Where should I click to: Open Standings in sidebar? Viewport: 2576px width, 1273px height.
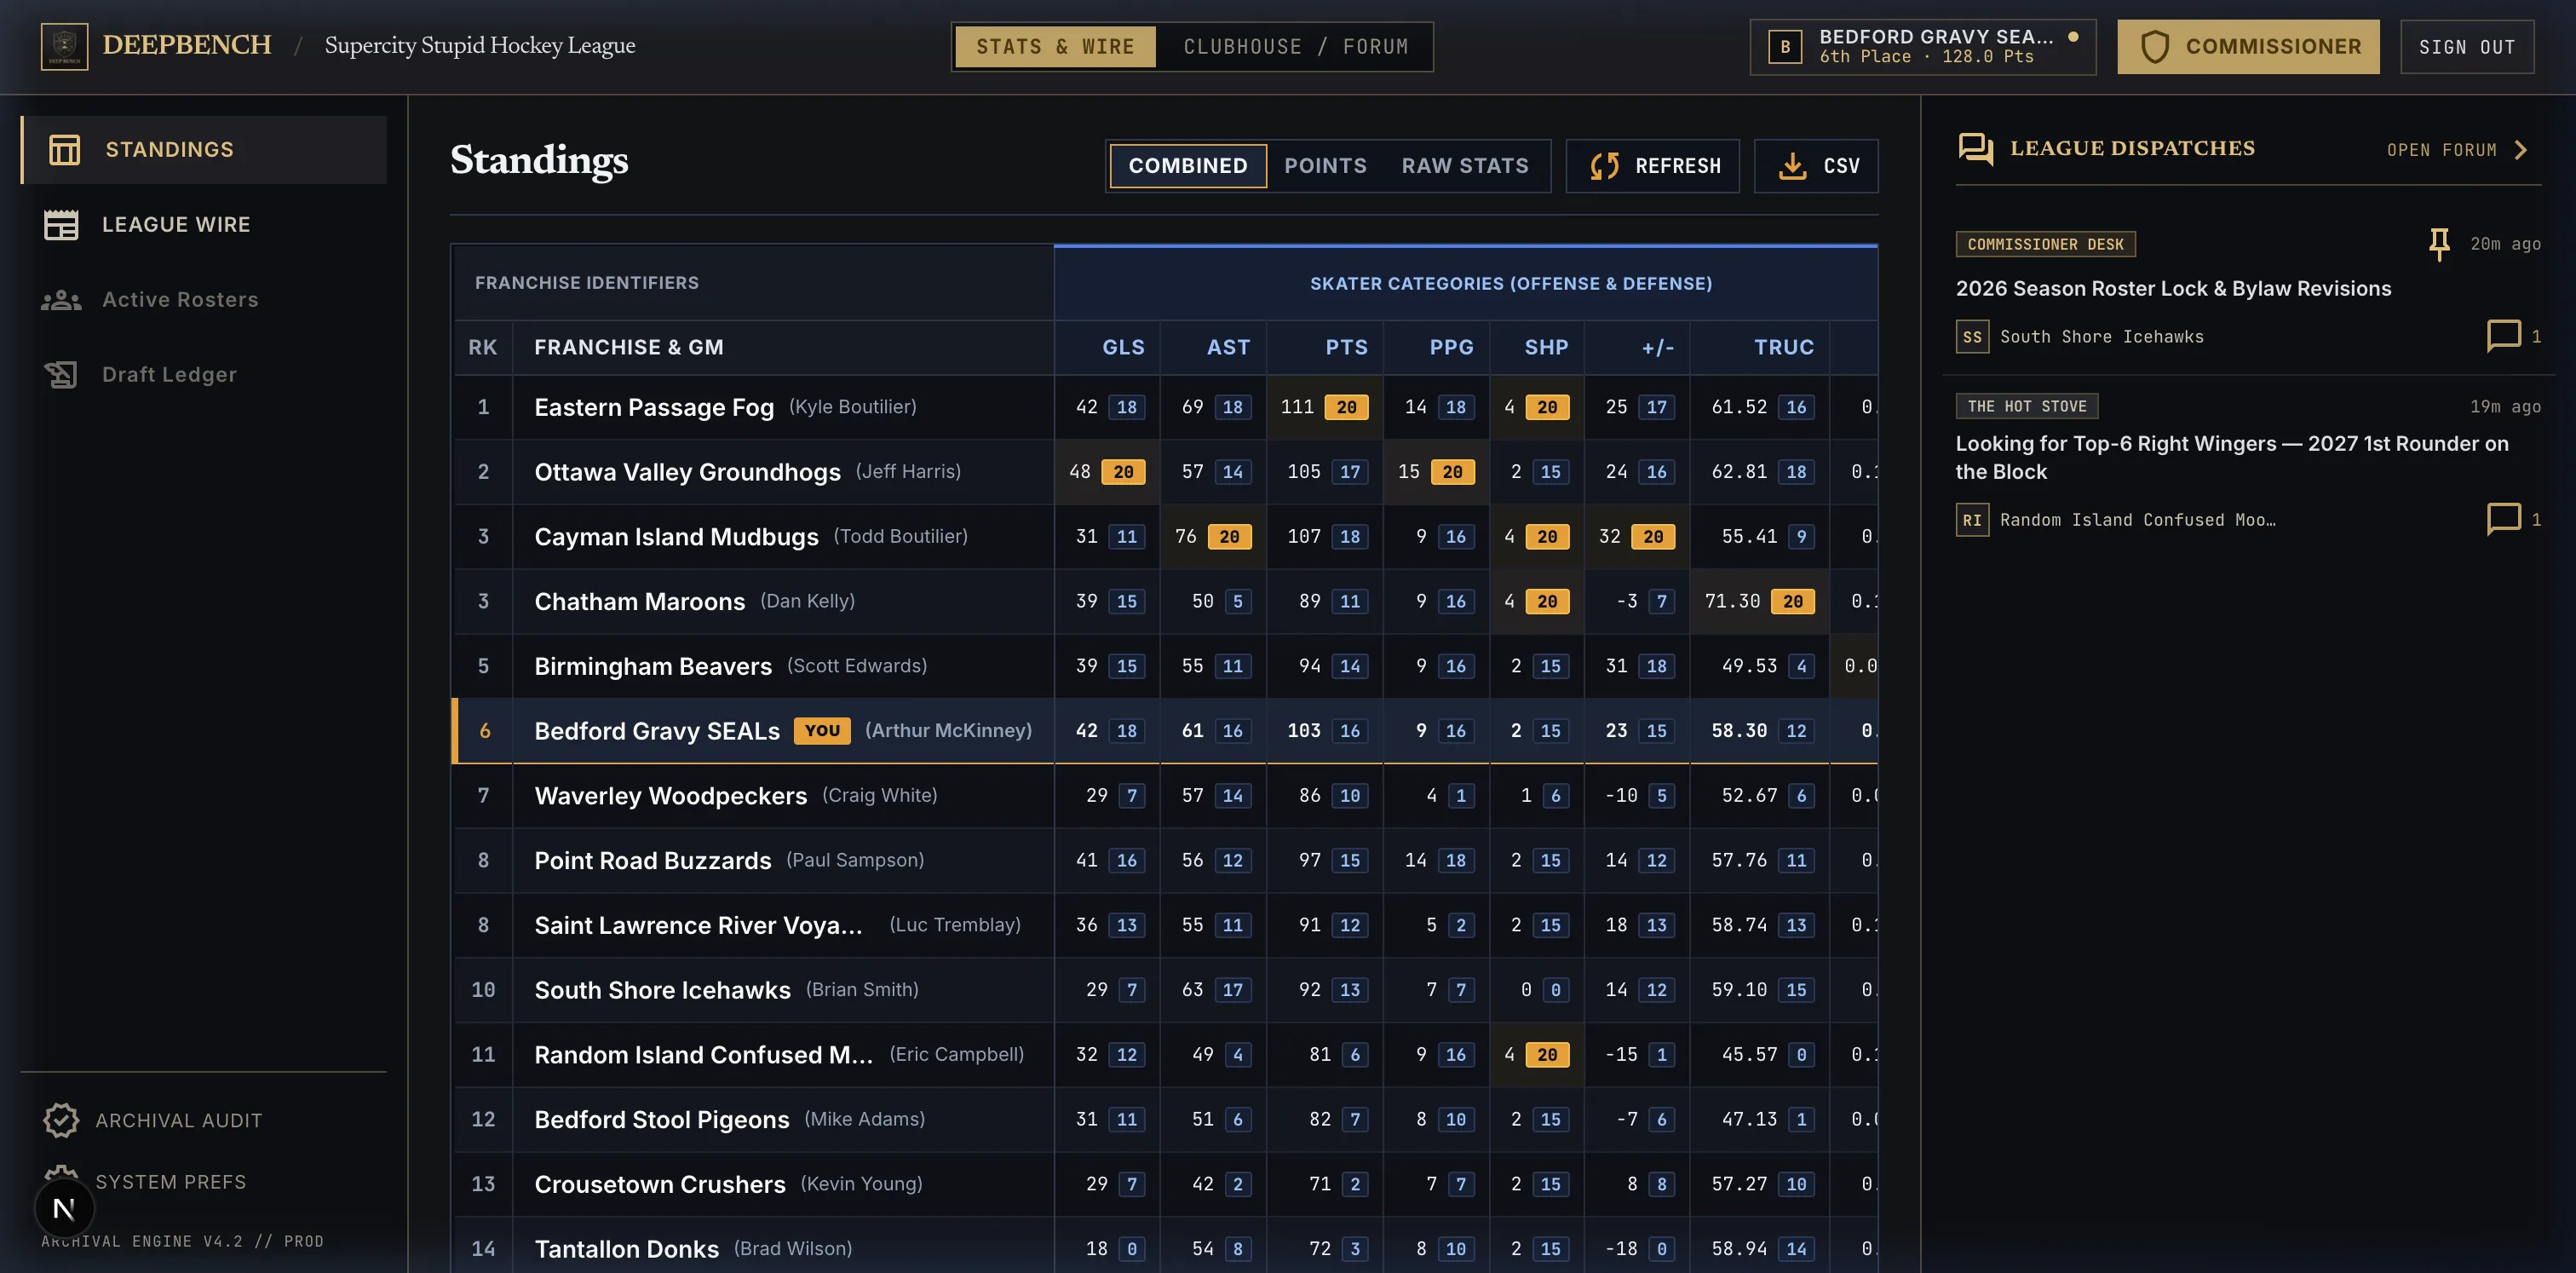(204, 150)
